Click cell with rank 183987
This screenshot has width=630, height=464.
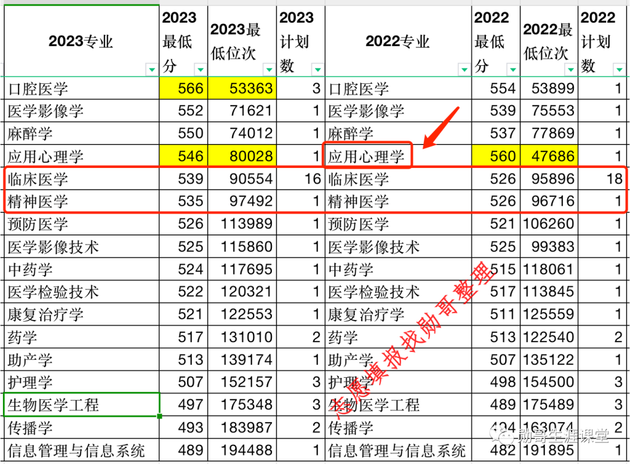pos(242,427)
